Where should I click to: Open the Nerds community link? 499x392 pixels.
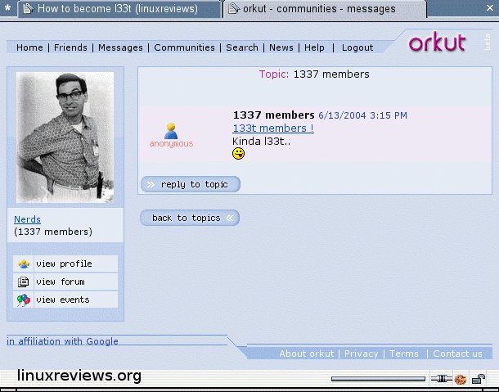(27, 219)
